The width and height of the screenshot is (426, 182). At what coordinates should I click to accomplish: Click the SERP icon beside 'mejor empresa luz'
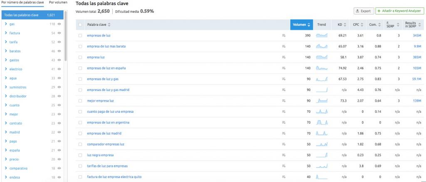point(284,101)
